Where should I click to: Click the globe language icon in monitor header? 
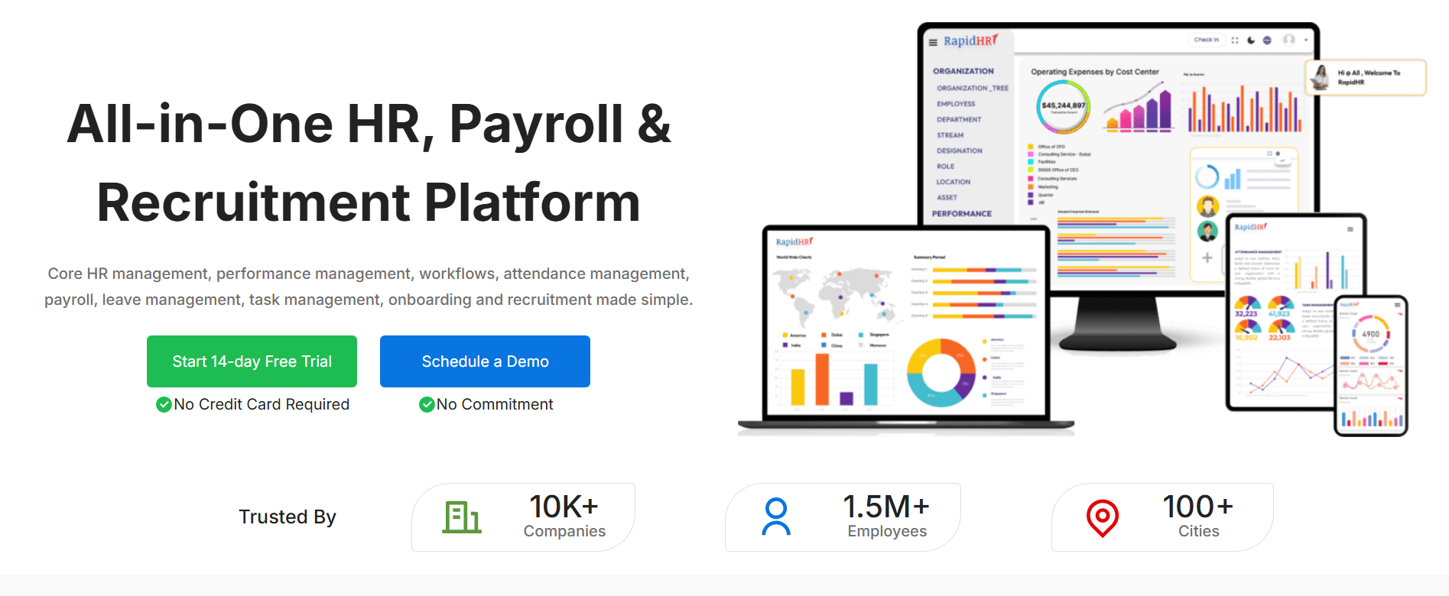click(1267, 40)
